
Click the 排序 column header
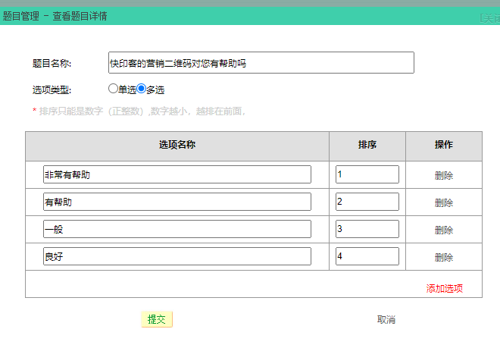pyautogui.click(x=367, y=145)
